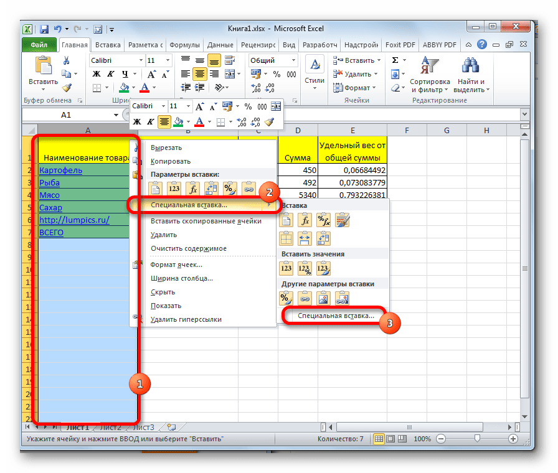Click the Картофель hyperlink cell
558x473 pixels.
point(60,170)
